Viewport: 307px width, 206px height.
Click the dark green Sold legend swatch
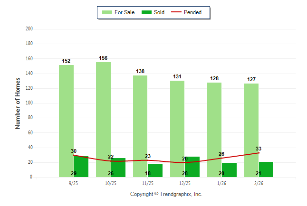pyautogui.click(x=146, y=12)
